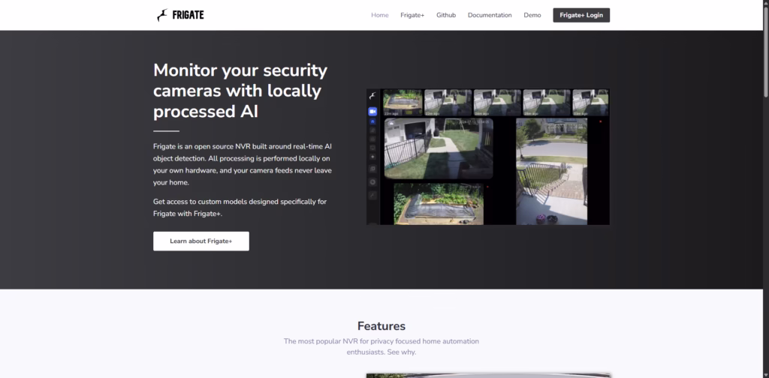
Task: Click the home icon in preview sidebar
Action: tap(372, 123)
